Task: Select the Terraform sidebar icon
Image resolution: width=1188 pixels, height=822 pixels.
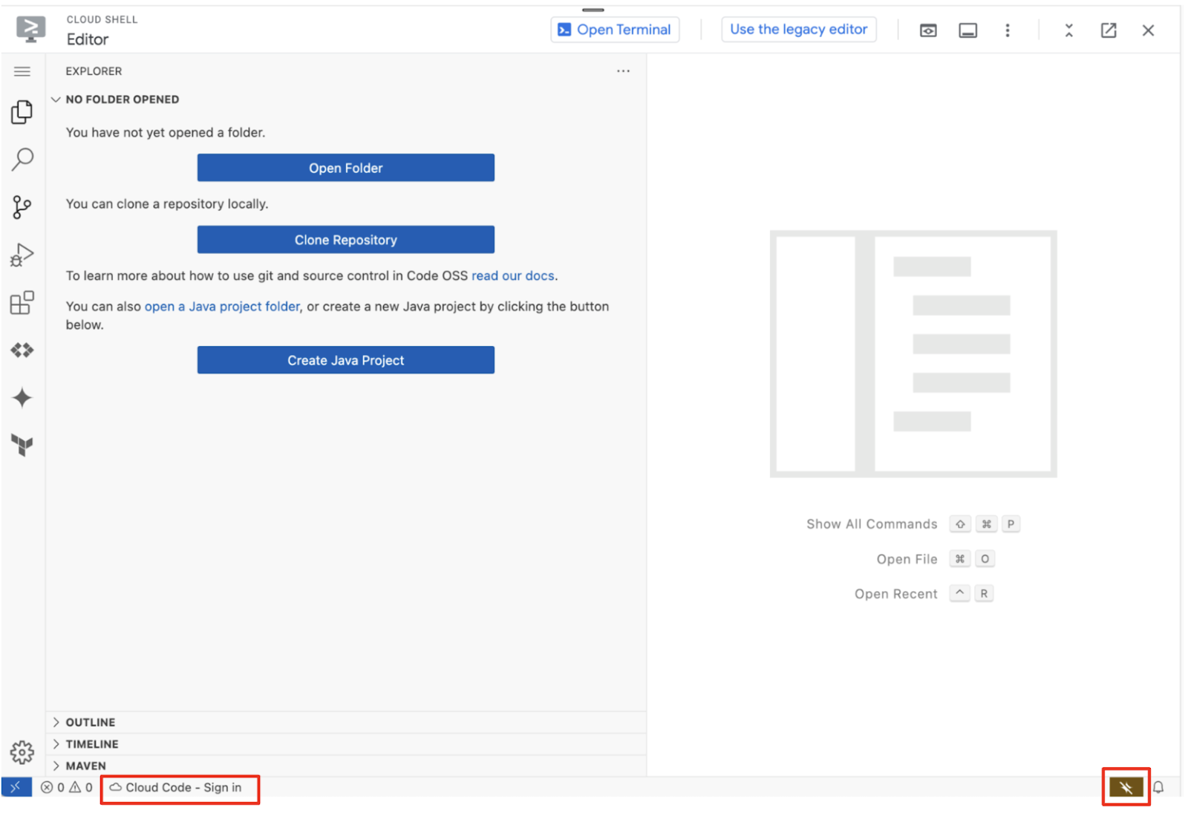Action: click(22, 445)
